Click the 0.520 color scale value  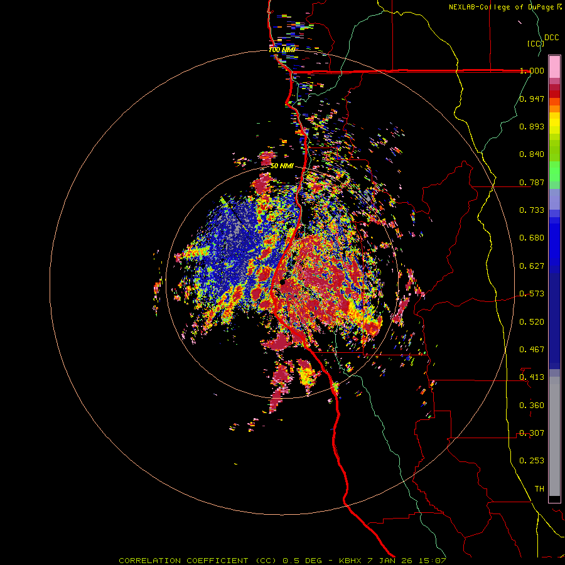[532, 322]
